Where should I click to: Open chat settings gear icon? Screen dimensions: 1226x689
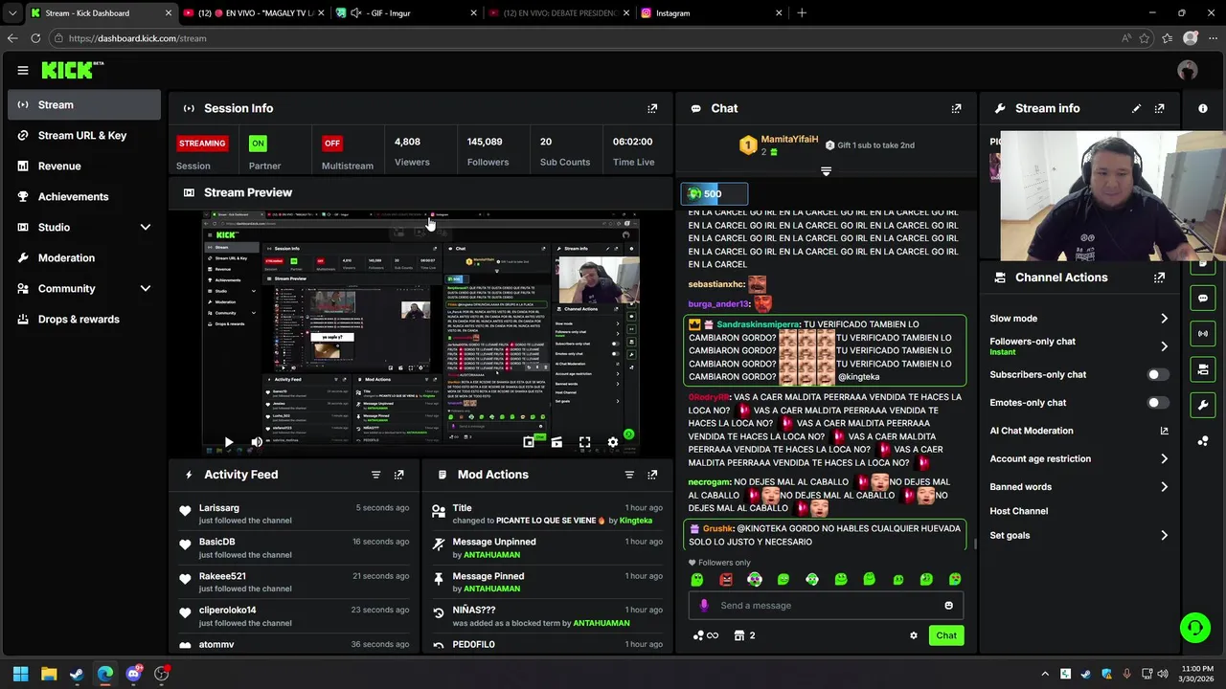tap(914, 635)
